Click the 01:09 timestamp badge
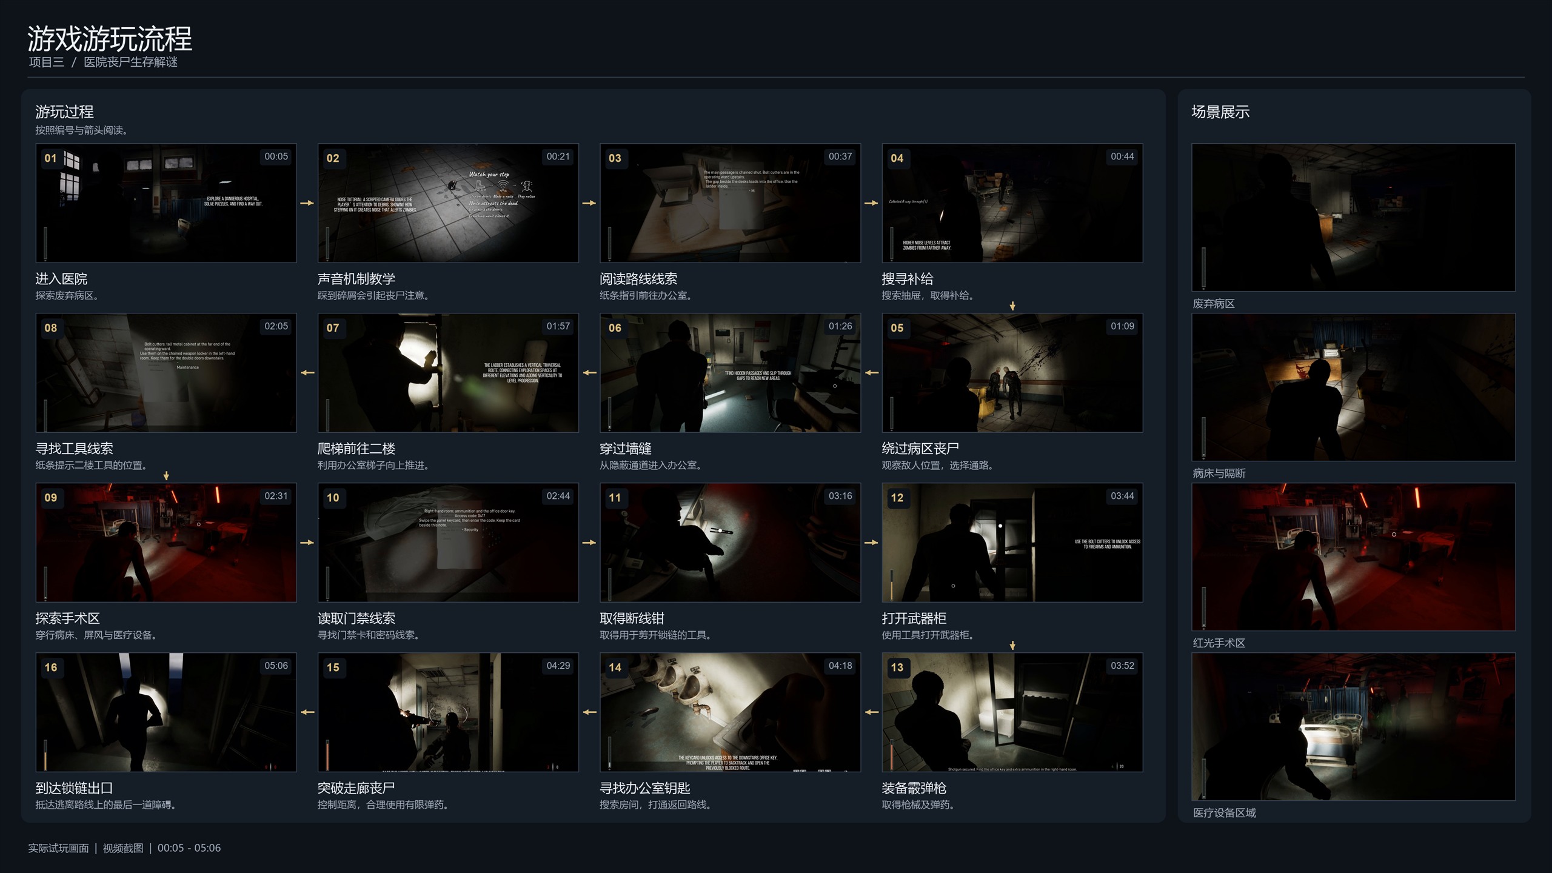This screenshot has width=1552, height=873. coord(1122,326)
